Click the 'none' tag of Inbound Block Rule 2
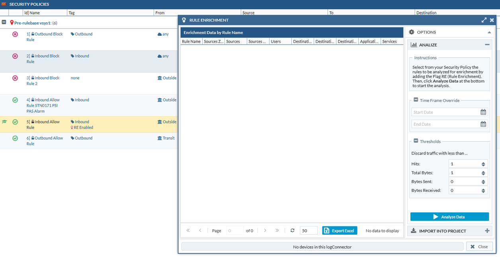 (x=75, y=78)
